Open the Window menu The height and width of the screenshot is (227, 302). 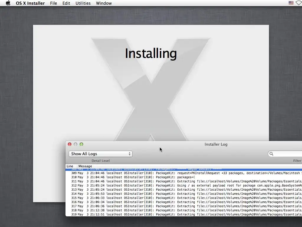coord(104,3)
